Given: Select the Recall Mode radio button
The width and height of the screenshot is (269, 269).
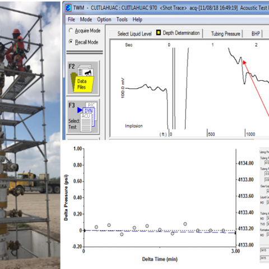Looking at the screenshot, I should (x=71, y=42).
